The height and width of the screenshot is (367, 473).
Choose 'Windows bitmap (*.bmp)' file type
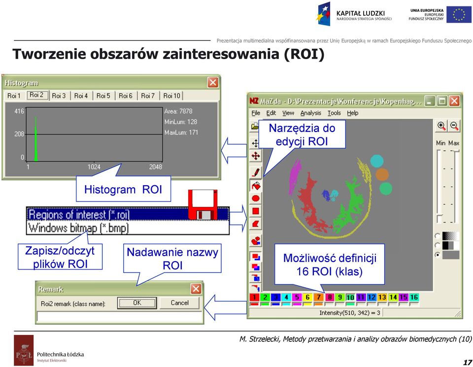coord(128,228)
